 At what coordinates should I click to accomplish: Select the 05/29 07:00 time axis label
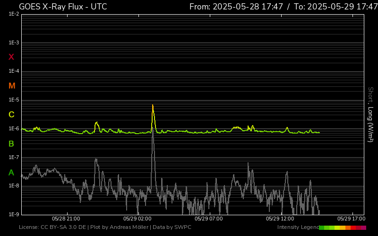point(208,219)
